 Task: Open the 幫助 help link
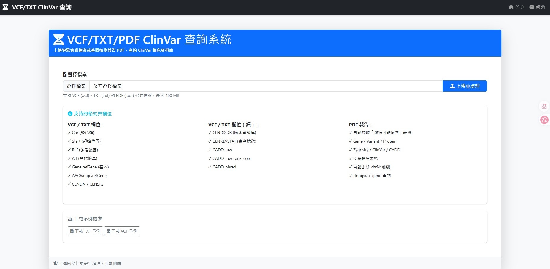click(537, 7)
